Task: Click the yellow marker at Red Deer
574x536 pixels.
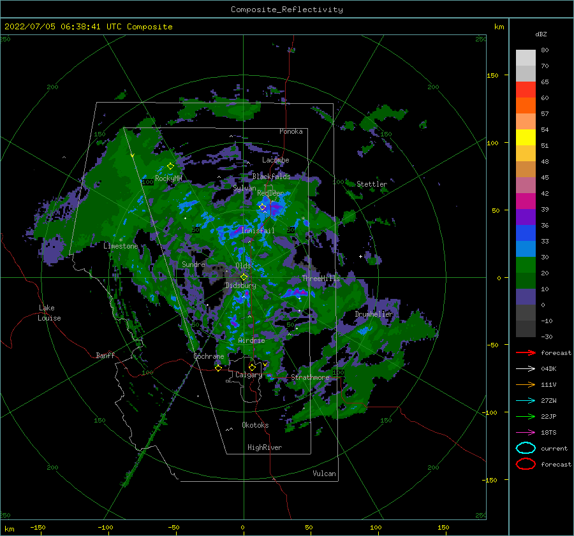Action: (x=263, y=207)
